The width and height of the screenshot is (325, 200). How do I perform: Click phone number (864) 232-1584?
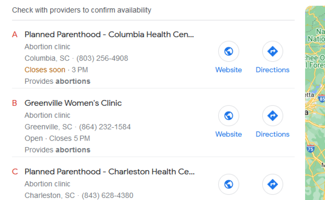pyautogui.click(x=105, y=127)
